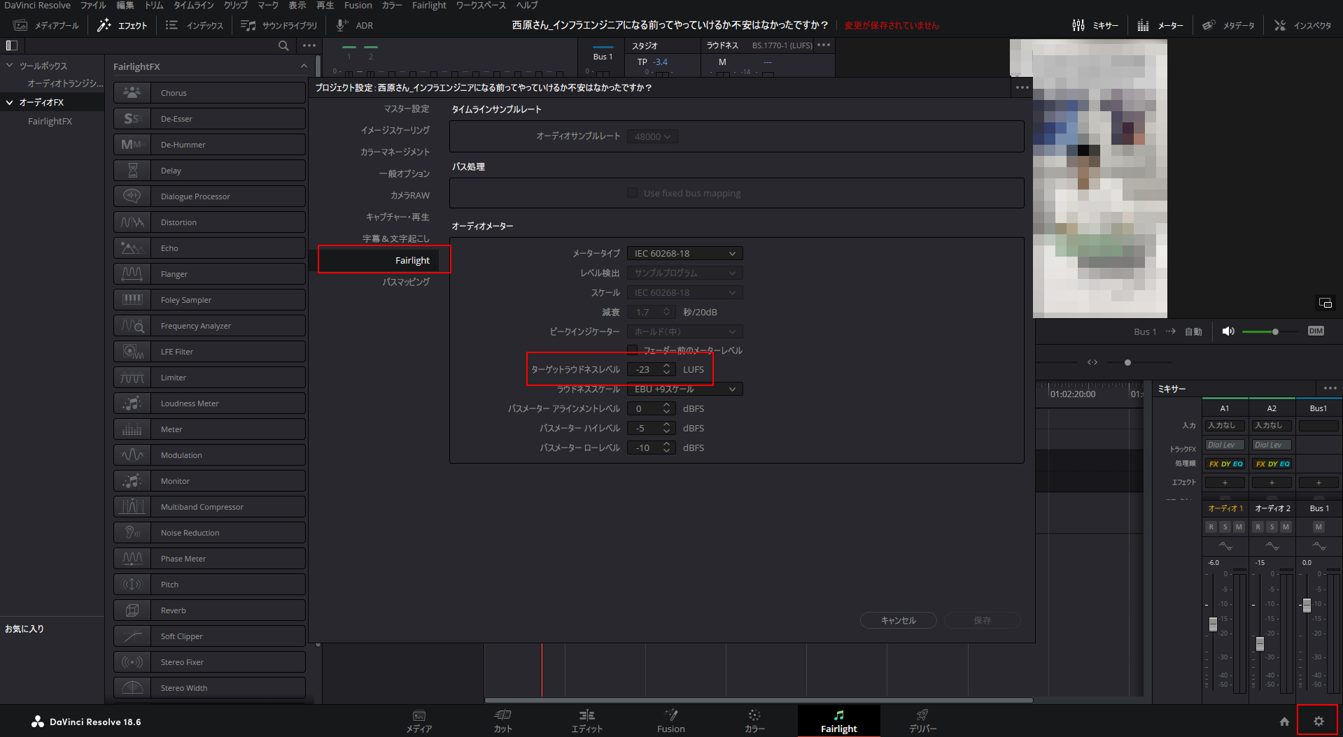This screenshot has height=737, width=1343.
Task: Open the level detection (レベル検出) dropdown
Action: (685, 273)
